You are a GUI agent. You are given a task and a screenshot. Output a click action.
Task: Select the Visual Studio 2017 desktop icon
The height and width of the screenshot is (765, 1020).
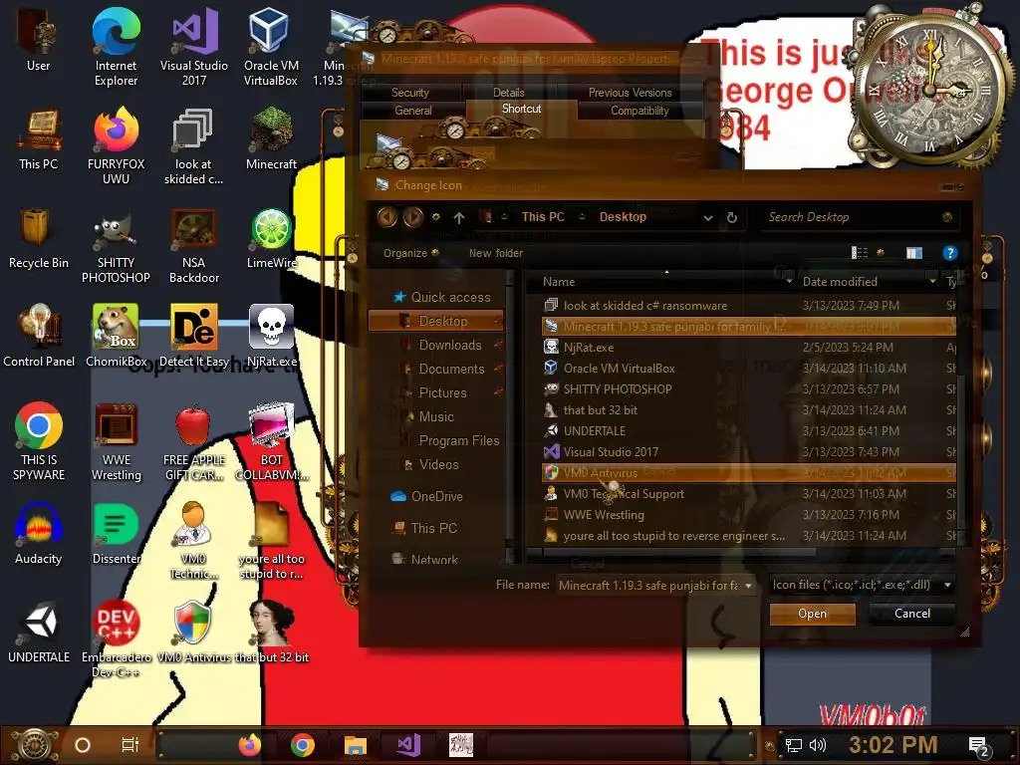[194, 48]
